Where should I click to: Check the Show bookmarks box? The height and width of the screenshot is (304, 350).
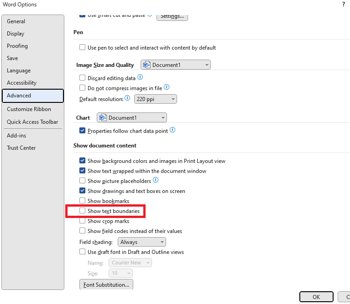point(82,201)
